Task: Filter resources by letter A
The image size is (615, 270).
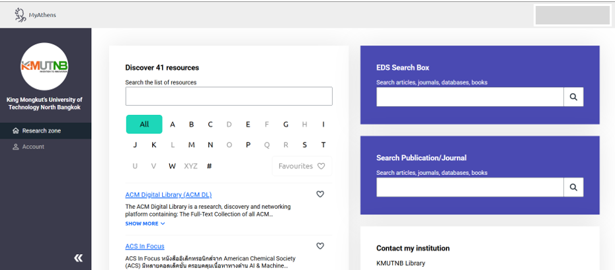Action: coord(173,124)
